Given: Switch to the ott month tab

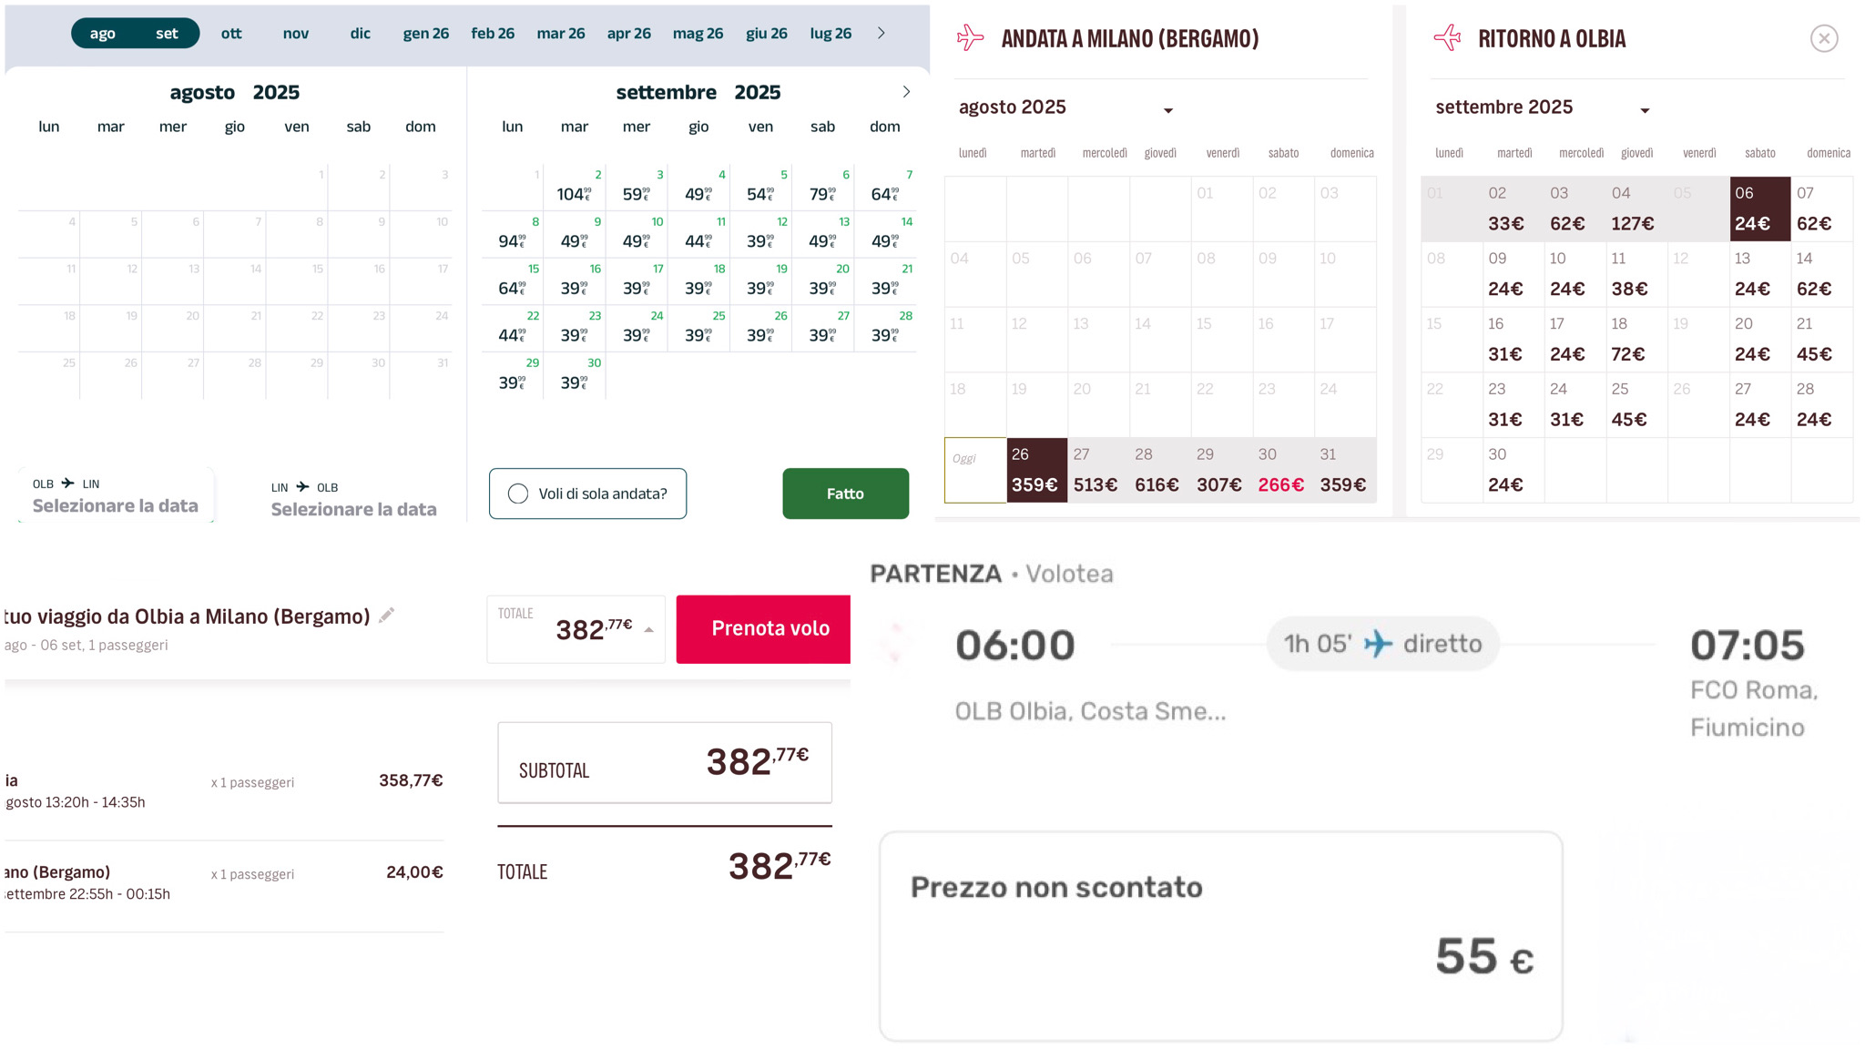Looking at the screenshot, I should (x=231, y=33).
